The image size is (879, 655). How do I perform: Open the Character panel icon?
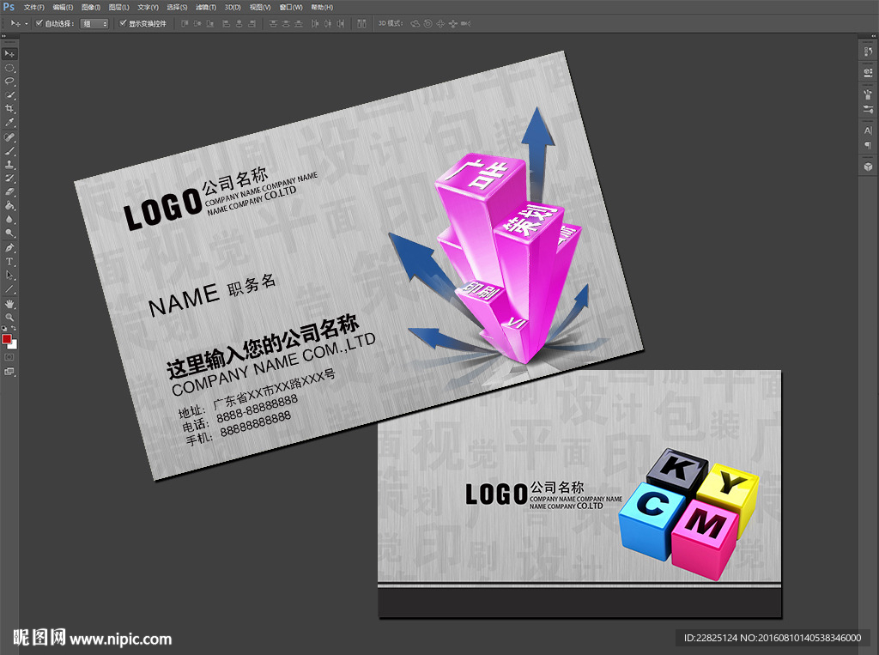(x=869, y=130)
